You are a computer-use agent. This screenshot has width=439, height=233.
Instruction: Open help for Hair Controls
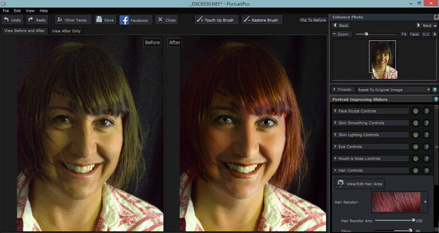pyautogui.click(x=426, y=171)
